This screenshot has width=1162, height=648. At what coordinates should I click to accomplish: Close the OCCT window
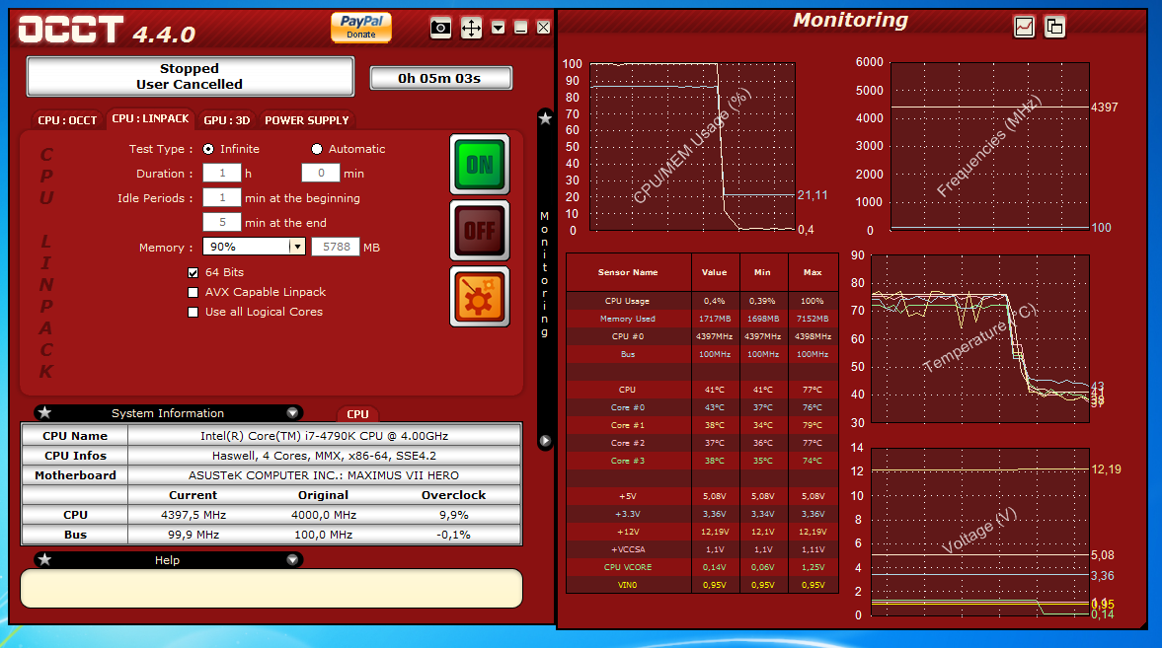tap(543, 28)
